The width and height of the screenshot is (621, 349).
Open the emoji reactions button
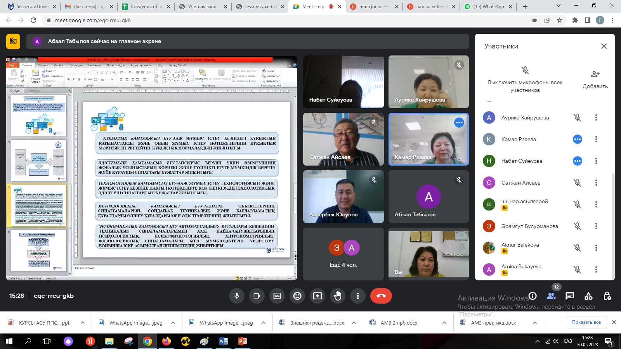(297, 296)
